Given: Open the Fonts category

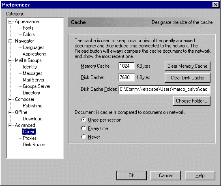Looking at the screenshot, I should point(28,28).
